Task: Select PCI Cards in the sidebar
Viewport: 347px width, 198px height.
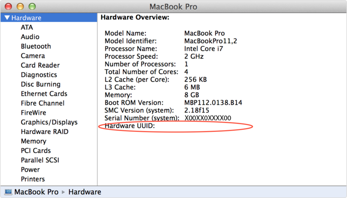Action: tap(36, 151)
